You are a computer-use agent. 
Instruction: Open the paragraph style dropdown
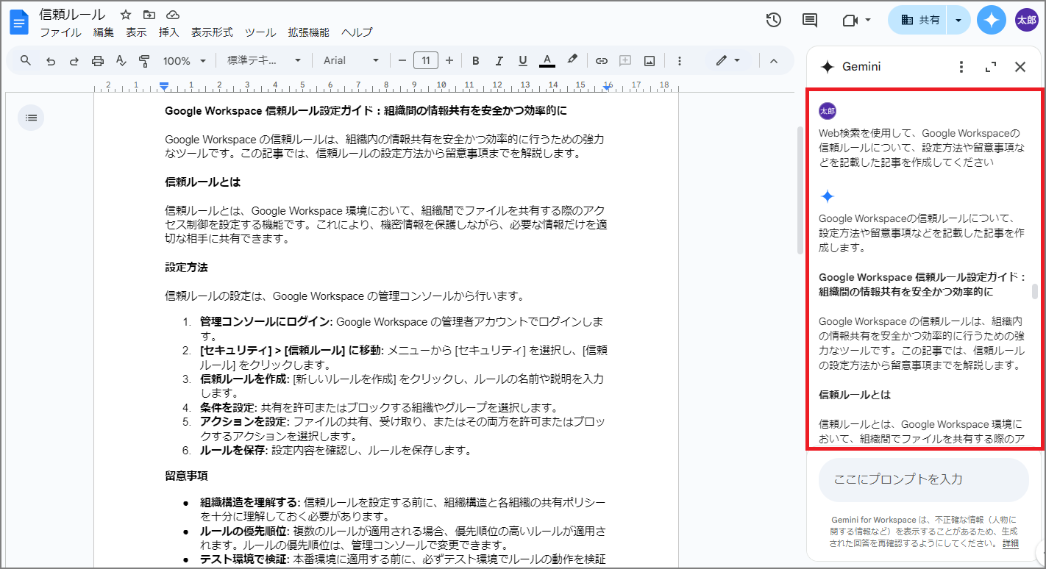click(264, 60)
